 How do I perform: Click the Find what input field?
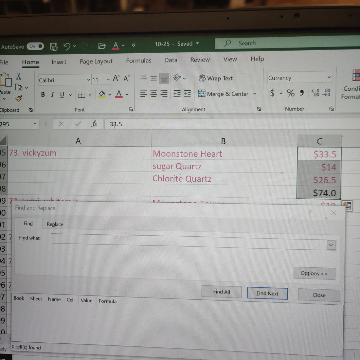click(189, 241)
